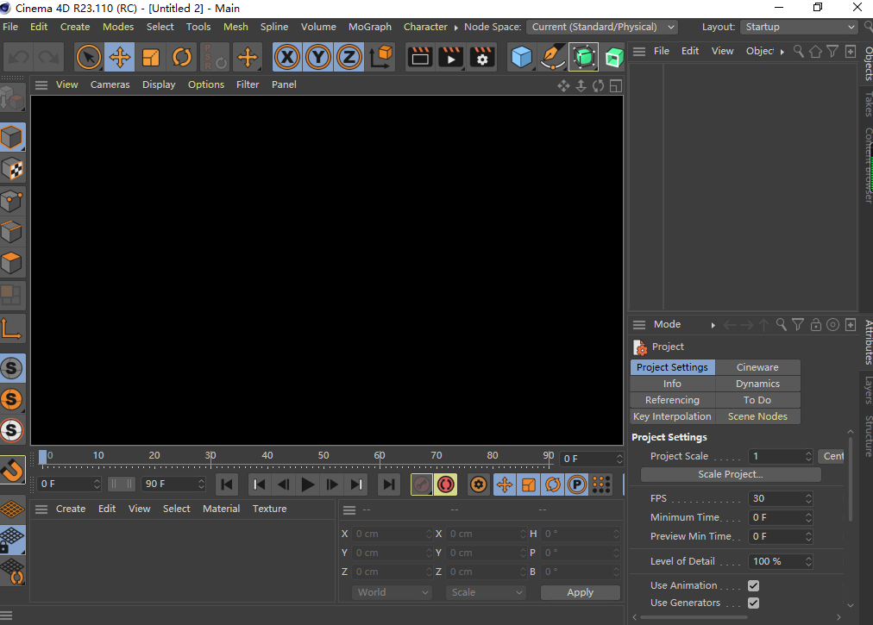This screenshot has height=625, width=873.
Task: Select the Live Selection tool
Action: pos(87,57)
